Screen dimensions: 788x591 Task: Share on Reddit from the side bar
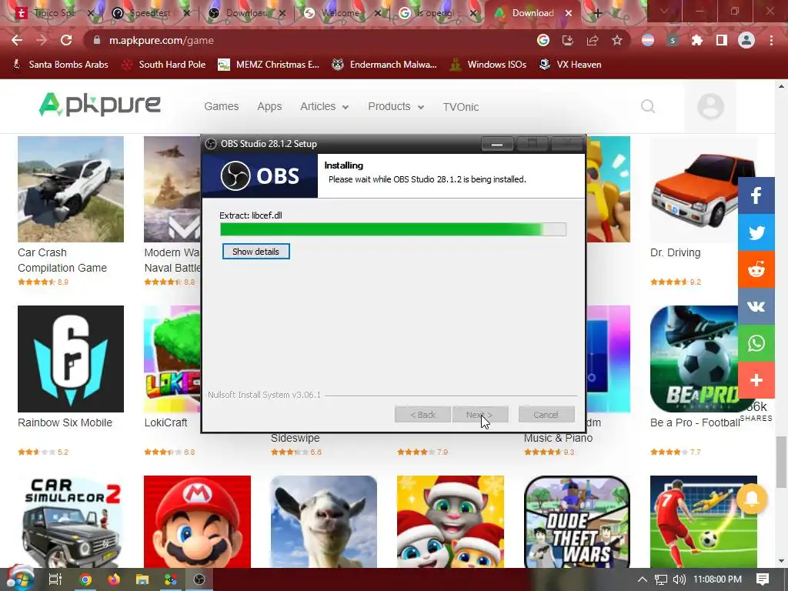(x=756, y=269)
